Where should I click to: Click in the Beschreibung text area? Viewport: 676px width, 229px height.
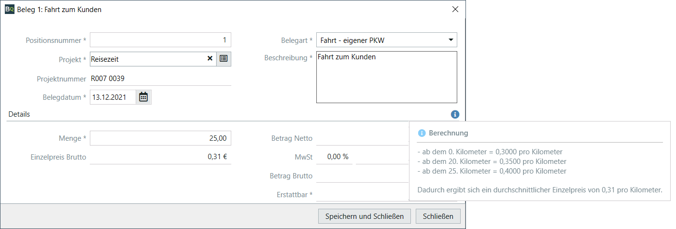tap(386, 77)
